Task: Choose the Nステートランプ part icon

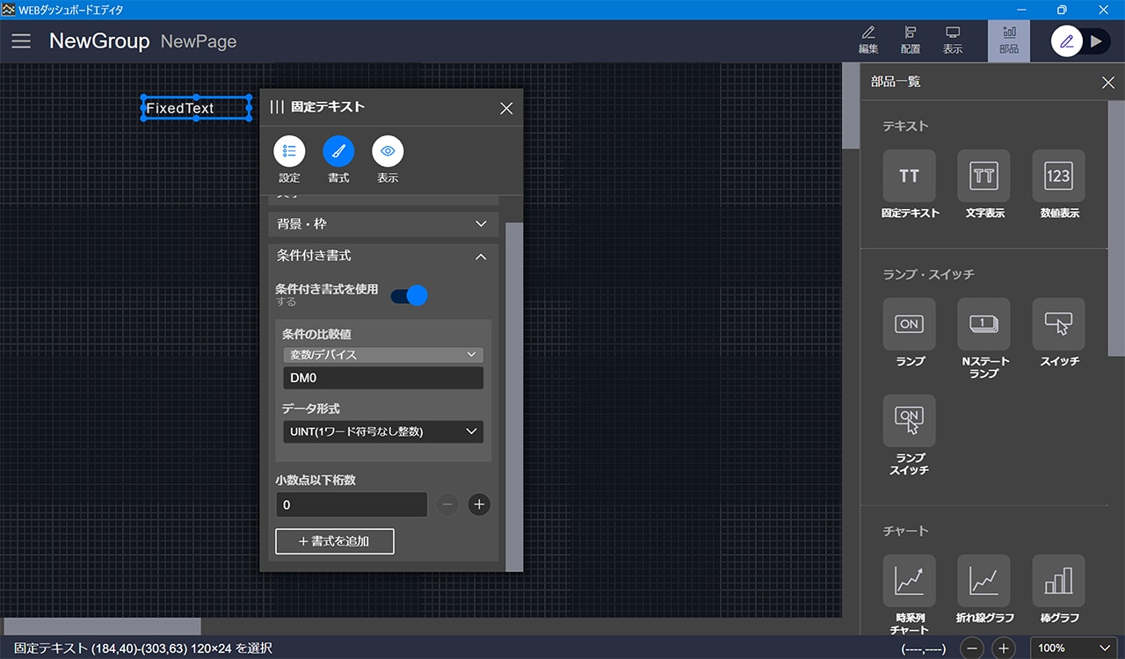Action: [983, 324]
